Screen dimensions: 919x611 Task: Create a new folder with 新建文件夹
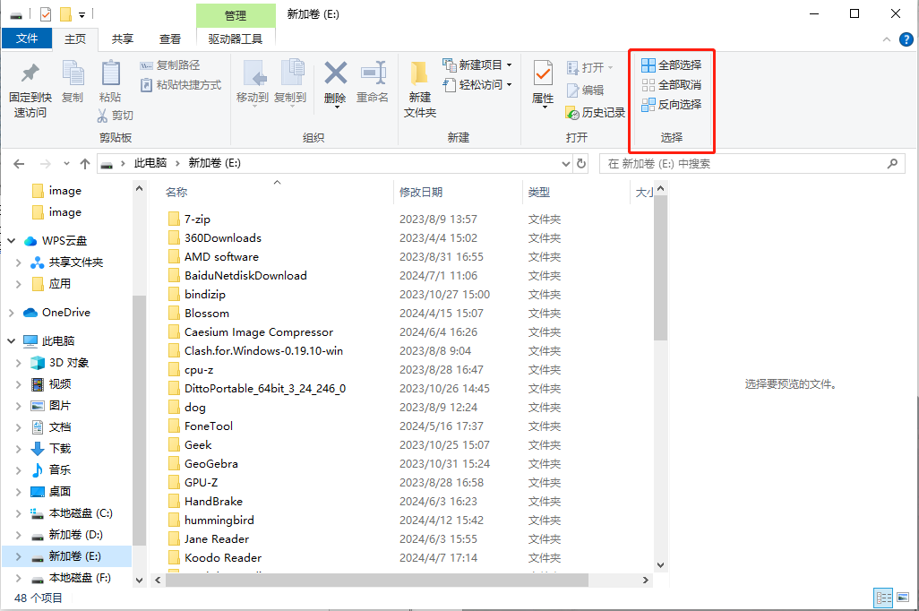pos(418,85)
